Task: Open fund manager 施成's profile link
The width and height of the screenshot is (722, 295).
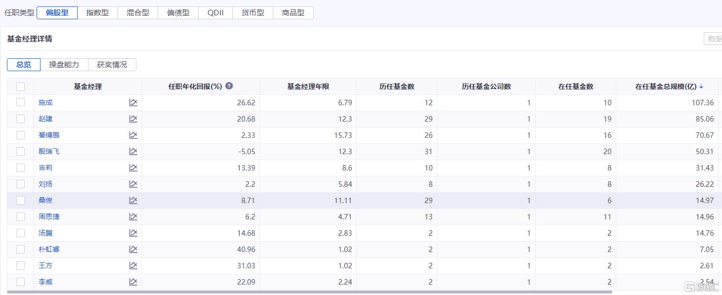Action: point(45,102)
